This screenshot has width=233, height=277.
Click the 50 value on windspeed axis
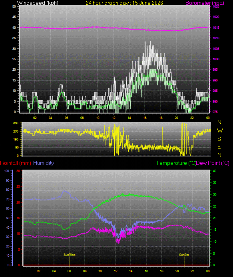(x=14, y=6)
